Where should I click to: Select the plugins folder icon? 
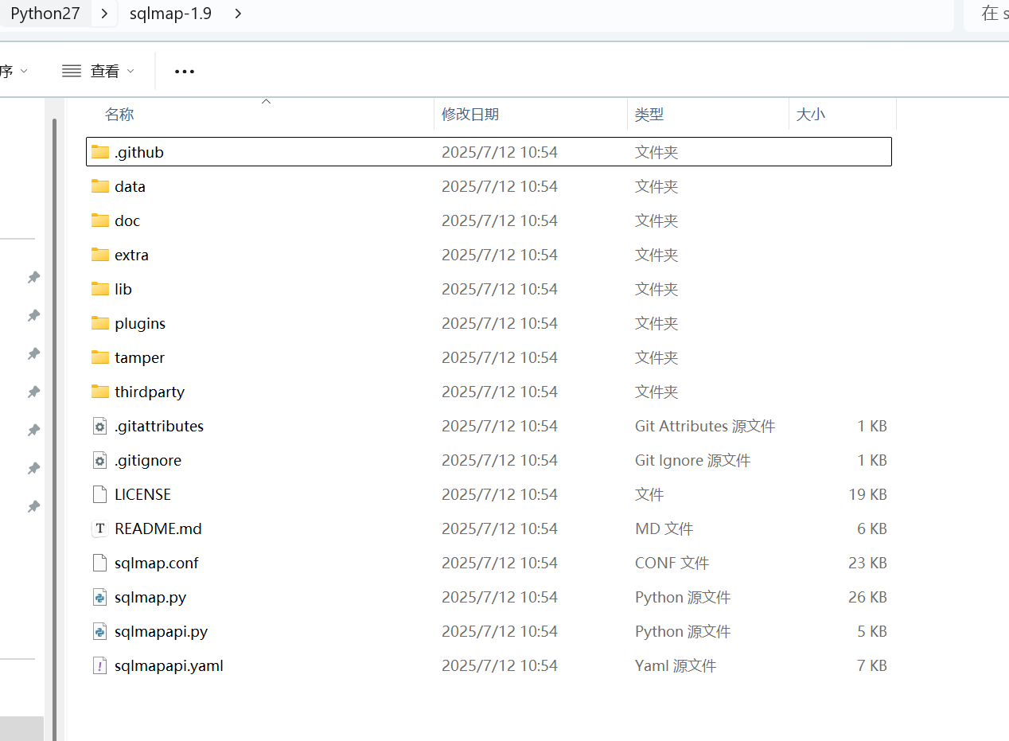(99, 323)
